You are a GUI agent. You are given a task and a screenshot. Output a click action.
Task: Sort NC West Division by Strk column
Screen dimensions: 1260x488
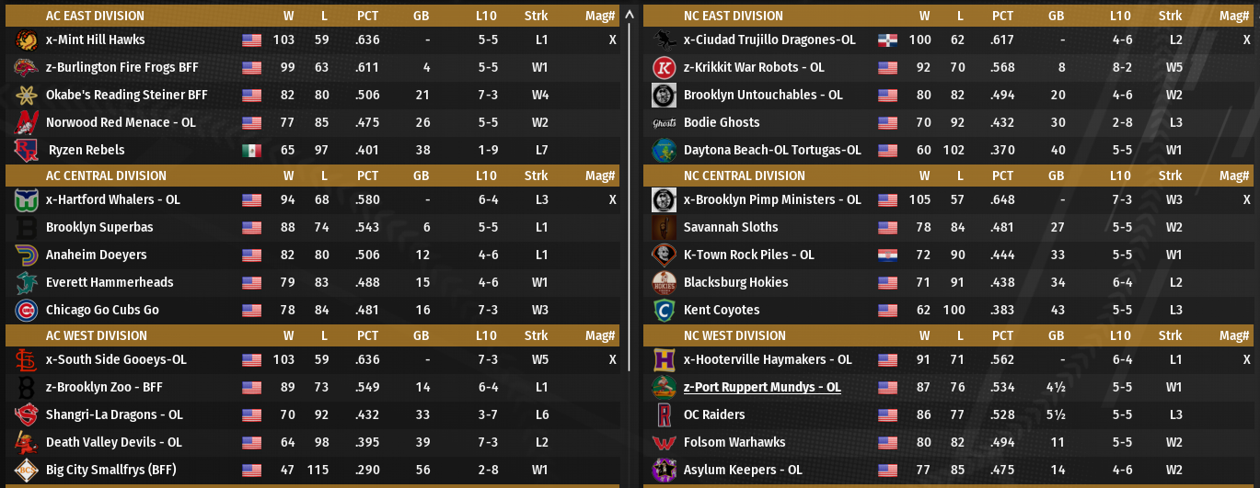[x=1170, y=336]
